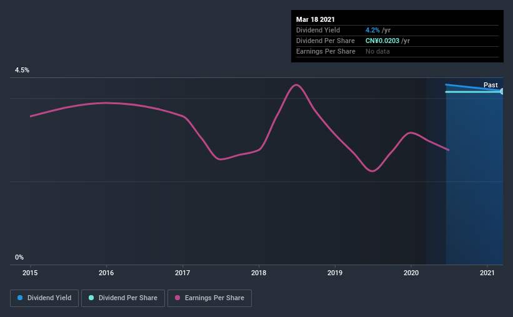Click the blue Dividend Yield legend dot

pyautogui.click(x=20, y=298)
